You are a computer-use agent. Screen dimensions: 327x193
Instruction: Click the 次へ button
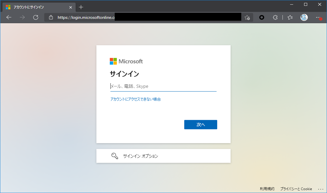point(201,124)
